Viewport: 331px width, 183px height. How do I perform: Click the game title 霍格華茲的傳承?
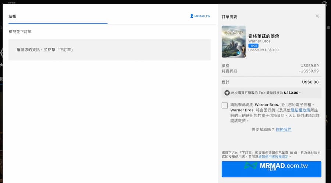(264, 36)
